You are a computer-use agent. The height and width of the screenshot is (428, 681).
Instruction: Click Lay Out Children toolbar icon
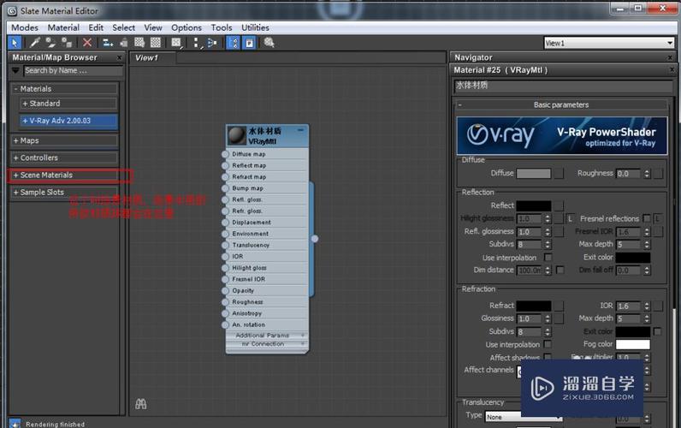pos(212,43)
